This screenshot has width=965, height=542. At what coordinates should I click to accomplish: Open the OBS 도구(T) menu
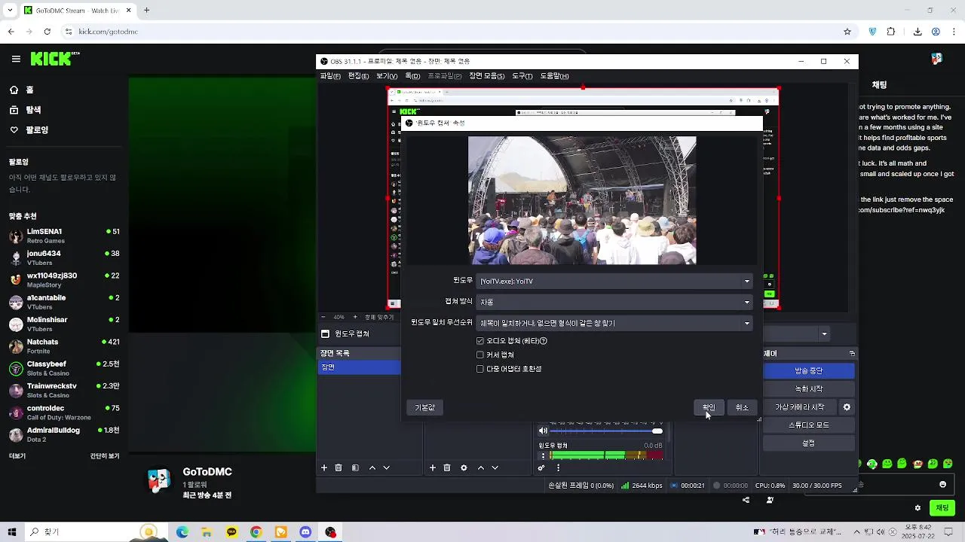point(522,76)
